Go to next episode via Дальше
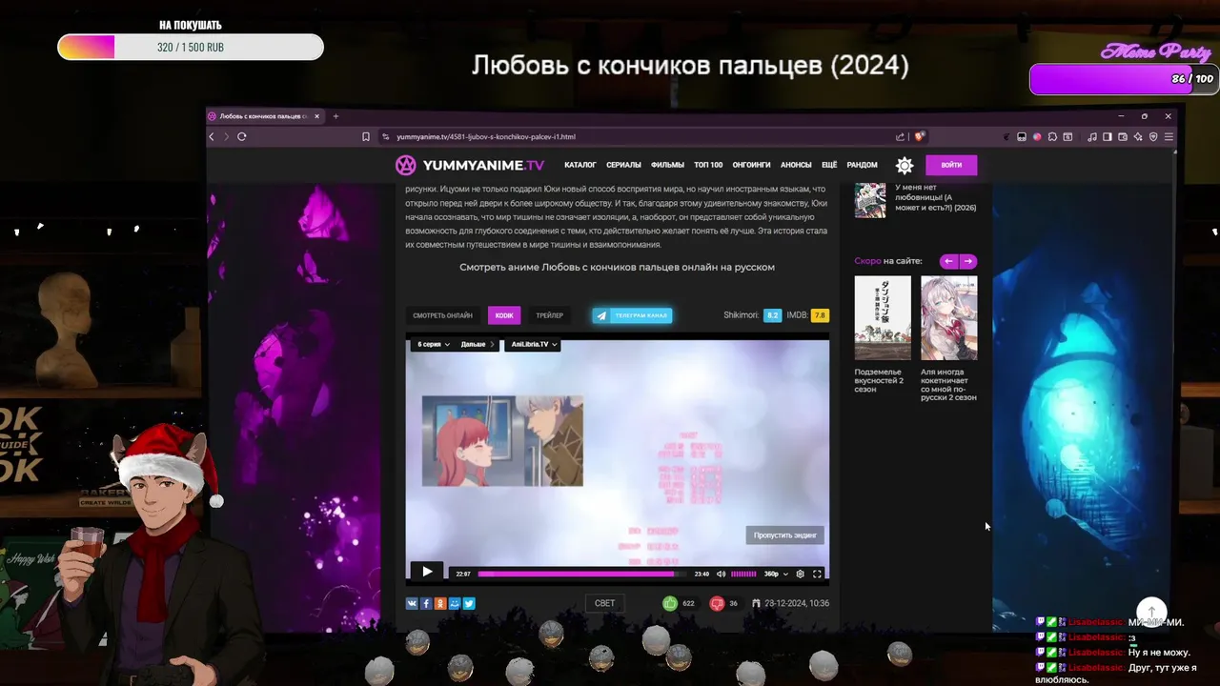1220x686 pixels. [477, 344]
